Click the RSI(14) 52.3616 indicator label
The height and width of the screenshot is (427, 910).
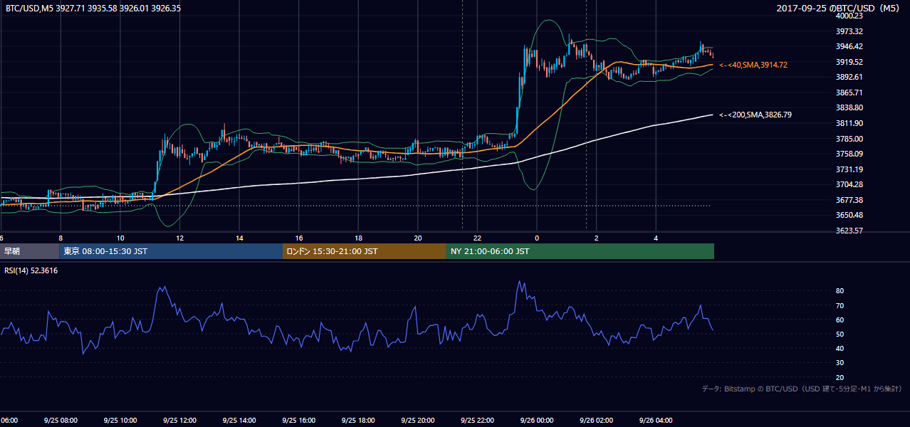[31, 270]
